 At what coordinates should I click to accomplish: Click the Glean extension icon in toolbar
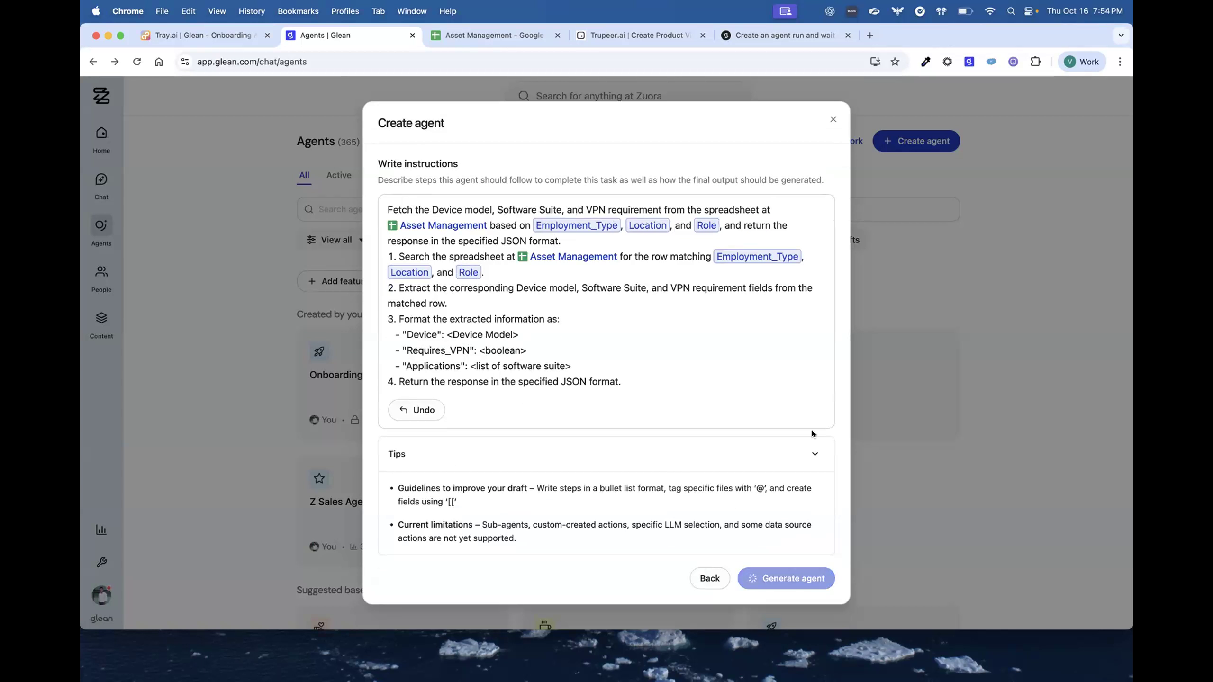pos(969,62)
